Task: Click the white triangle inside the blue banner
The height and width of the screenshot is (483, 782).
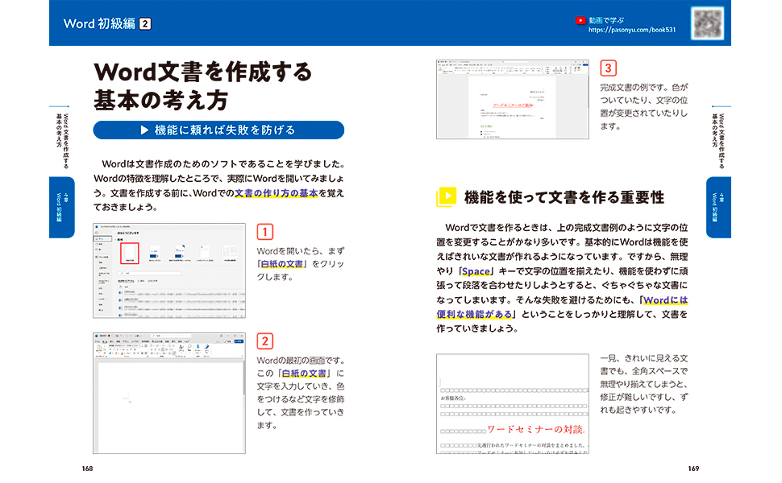Action: coord(144,130)
